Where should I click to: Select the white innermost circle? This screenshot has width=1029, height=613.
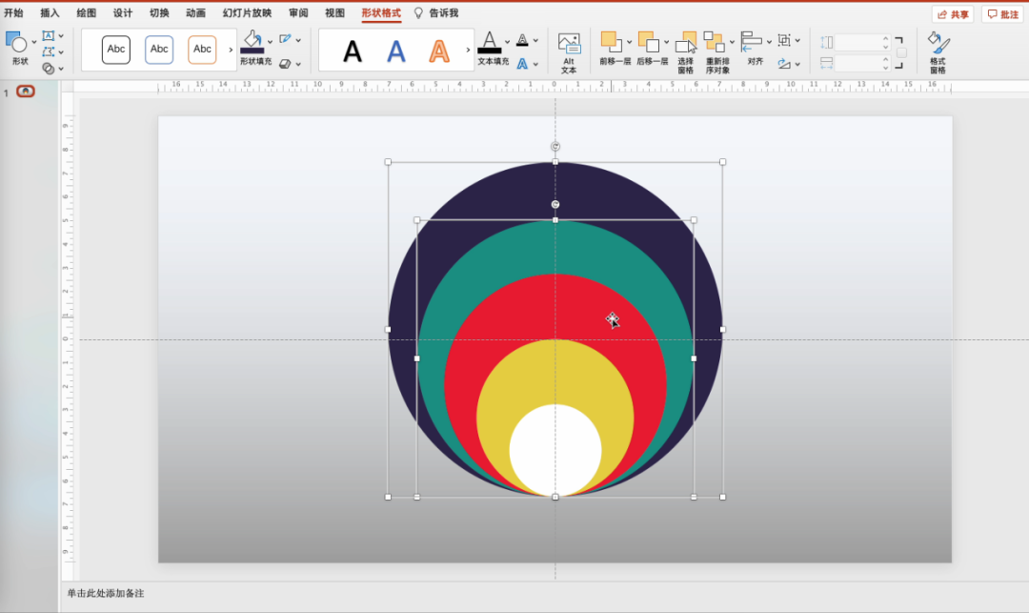click(555, 450)
